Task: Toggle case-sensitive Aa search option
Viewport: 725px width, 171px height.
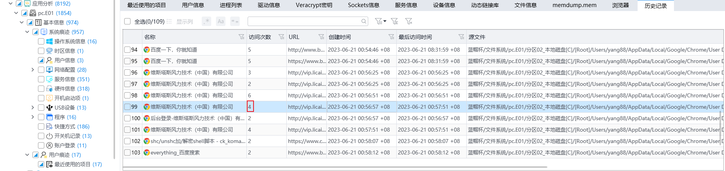Action: click(x=221, y=21)
